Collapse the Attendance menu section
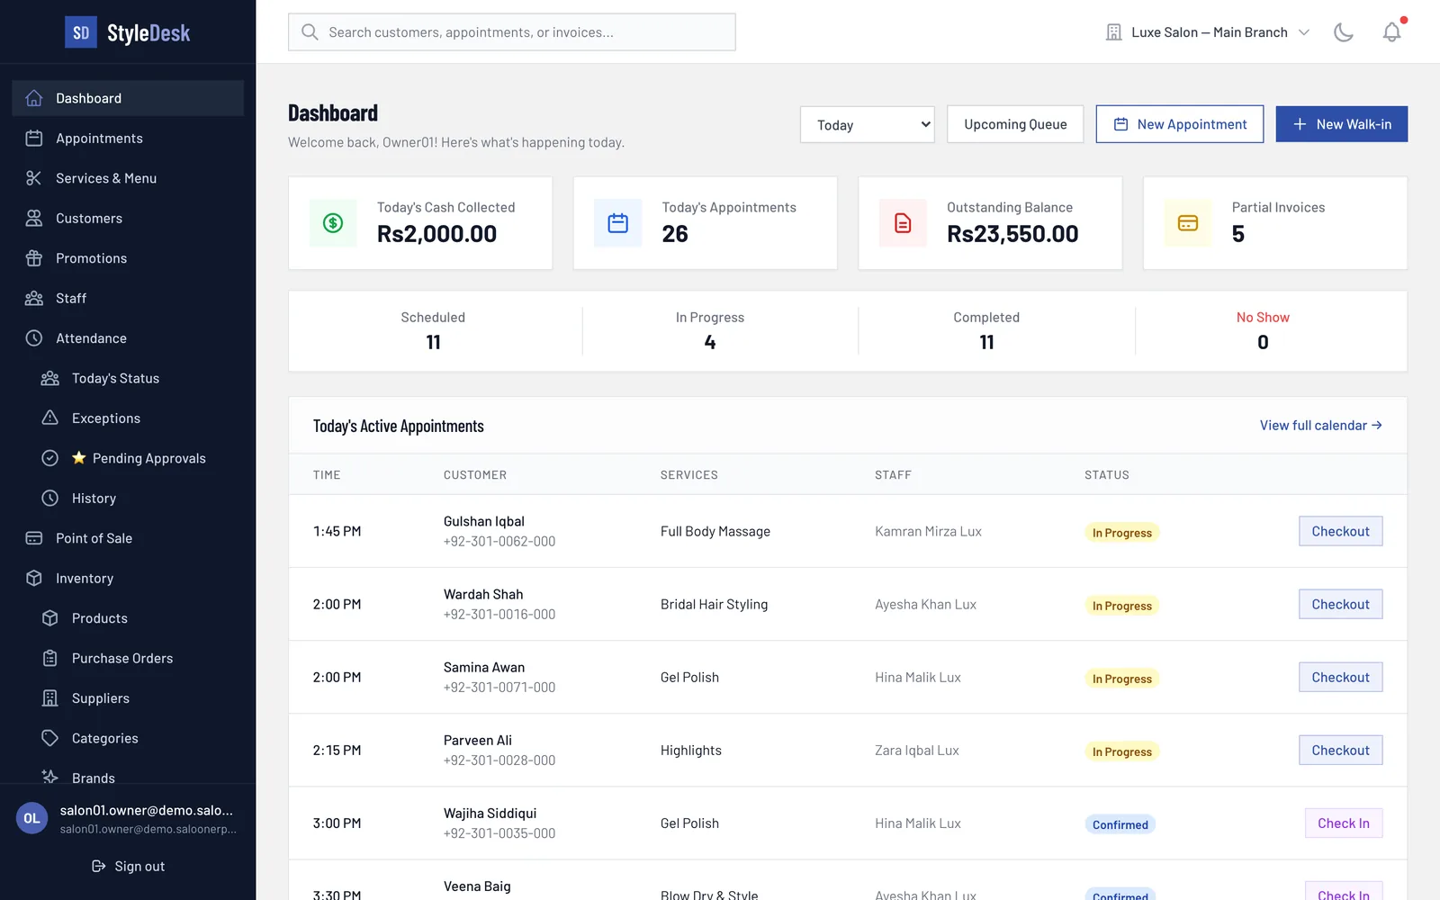This screenshot has width=1440, height=900. coord(128,338)
